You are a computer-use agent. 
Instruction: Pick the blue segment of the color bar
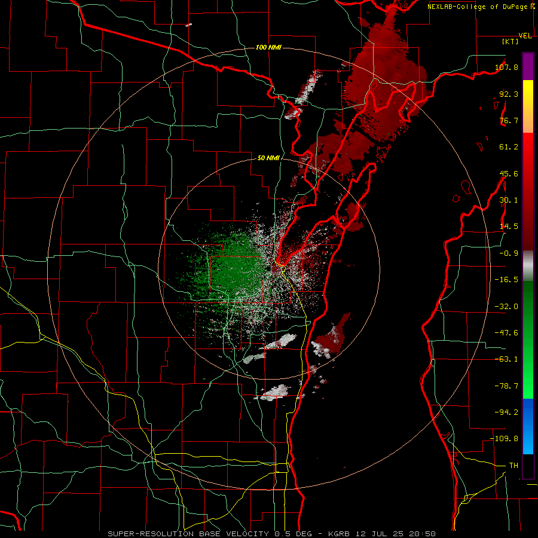pos(528,426)
